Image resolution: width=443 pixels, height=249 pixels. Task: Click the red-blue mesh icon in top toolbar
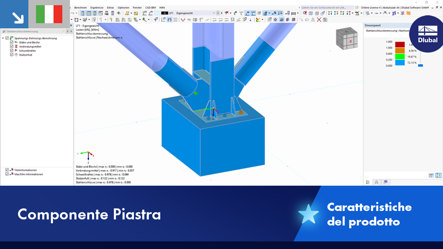(x=402, y=13)
